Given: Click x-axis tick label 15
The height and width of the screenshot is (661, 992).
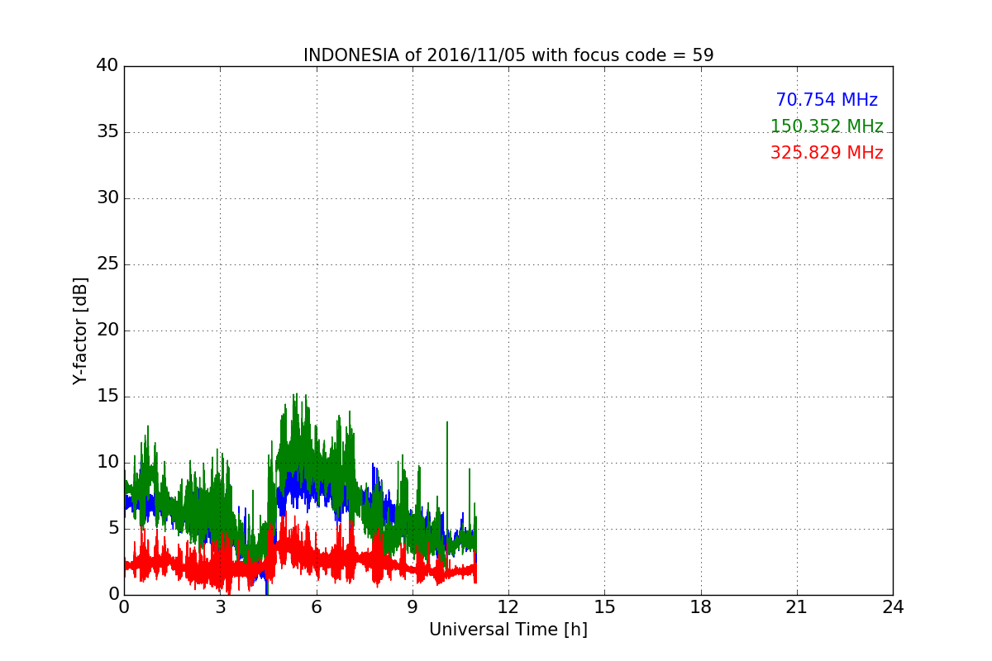Looking at the screenshot, I should coord(604,606).
